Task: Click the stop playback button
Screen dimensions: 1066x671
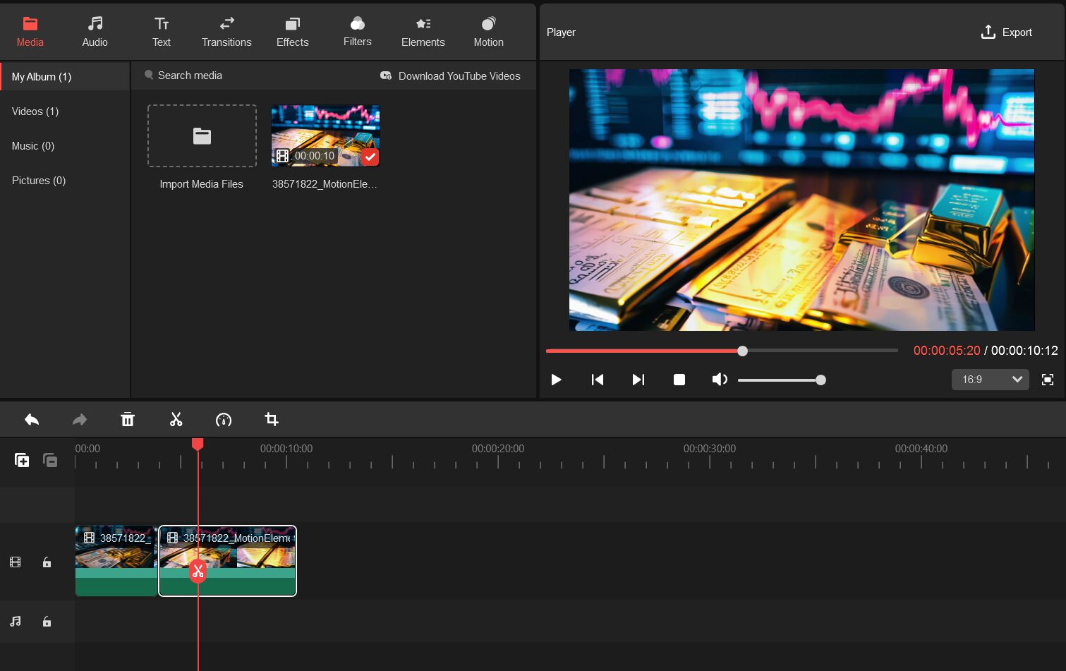Action: click(679, 380)
